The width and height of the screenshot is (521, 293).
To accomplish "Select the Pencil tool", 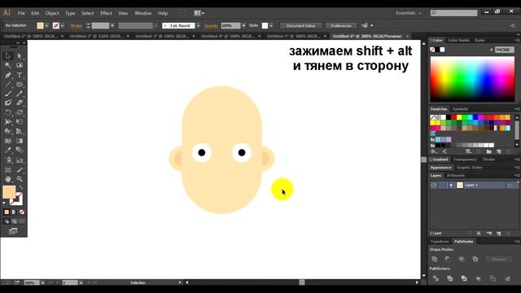I will (20, 94).
